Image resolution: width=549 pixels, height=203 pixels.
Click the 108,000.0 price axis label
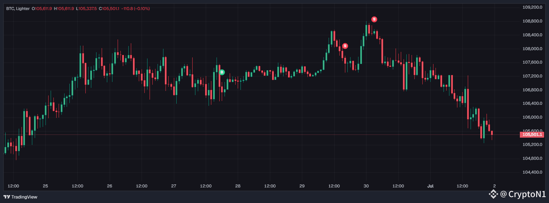(532, 49)
